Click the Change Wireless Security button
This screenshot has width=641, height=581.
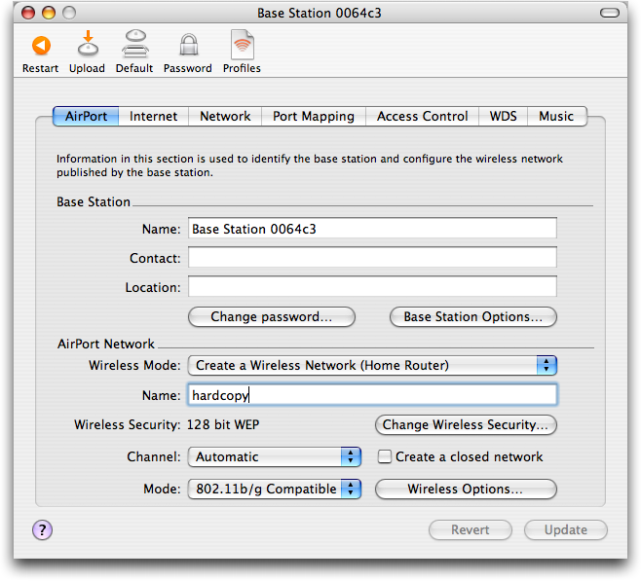tap(466, 425)
